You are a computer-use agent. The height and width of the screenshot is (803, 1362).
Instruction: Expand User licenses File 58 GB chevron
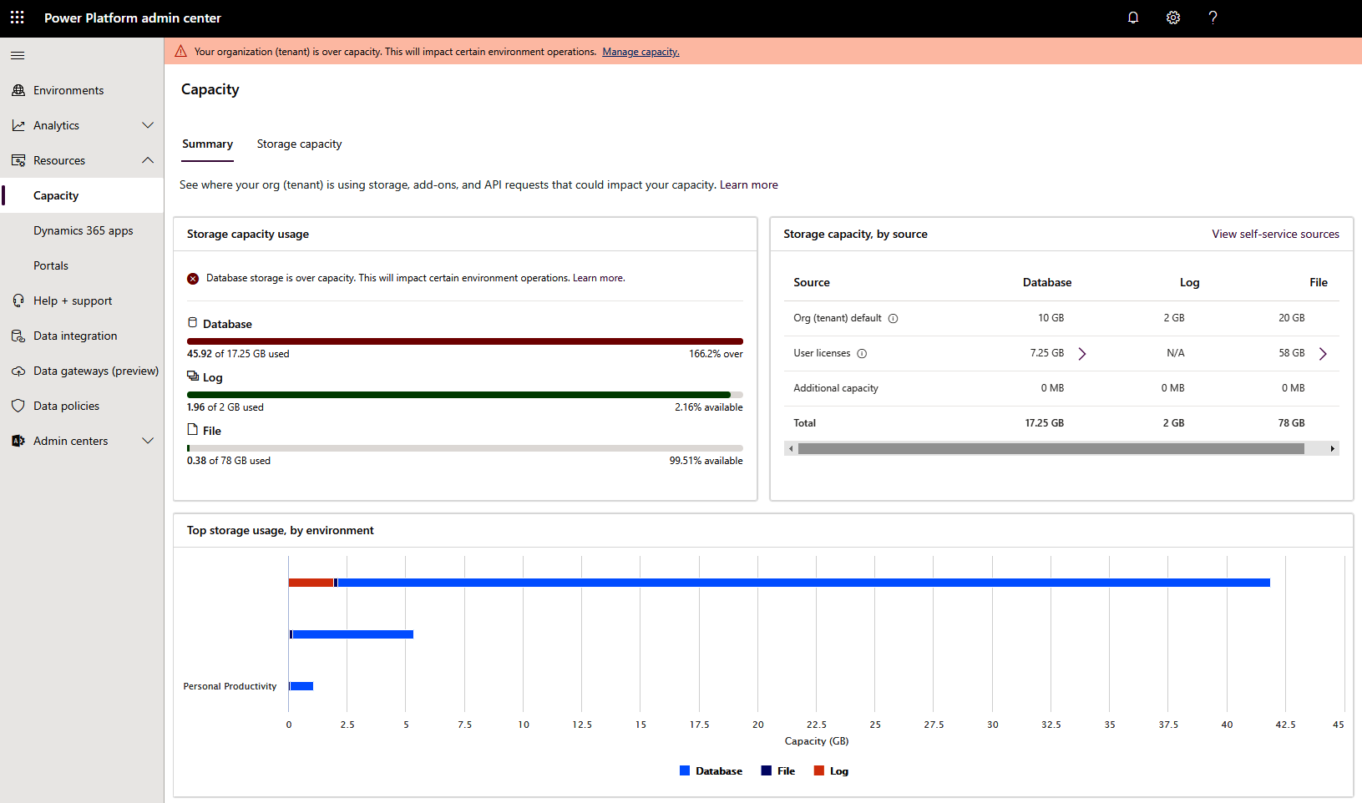1323,353
